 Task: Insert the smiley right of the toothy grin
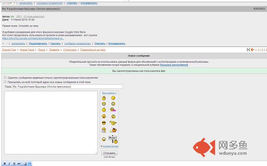[x=113, y=104]
